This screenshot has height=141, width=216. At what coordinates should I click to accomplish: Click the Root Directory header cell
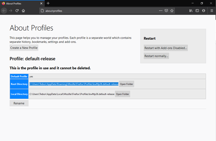19,84
